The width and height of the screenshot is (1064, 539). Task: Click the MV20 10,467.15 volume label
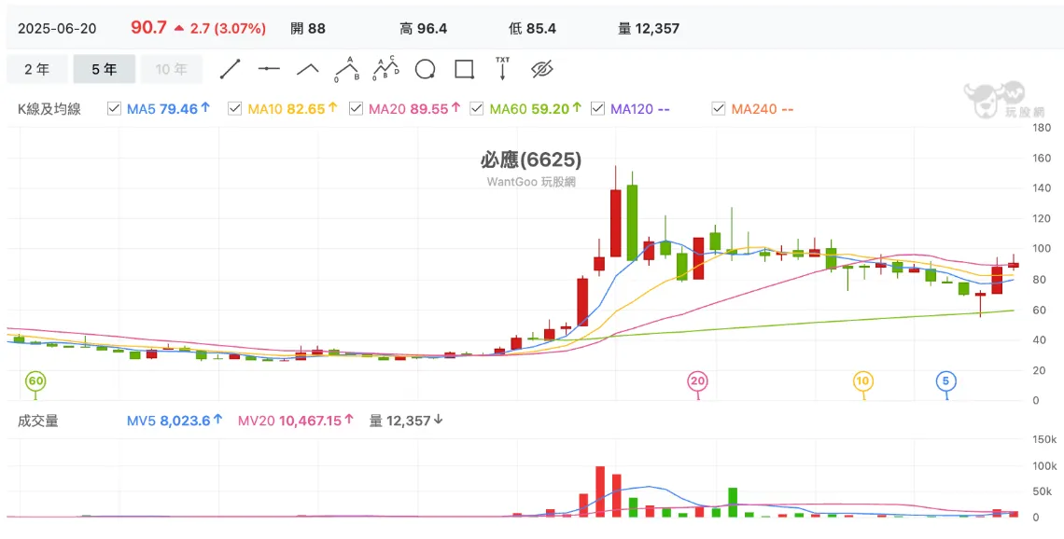(x=296, y=421)
